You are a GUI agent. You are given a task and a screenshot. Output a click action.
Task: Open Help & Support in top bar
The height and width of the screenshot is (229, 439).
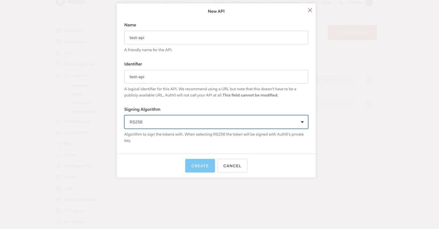[247, 2]
